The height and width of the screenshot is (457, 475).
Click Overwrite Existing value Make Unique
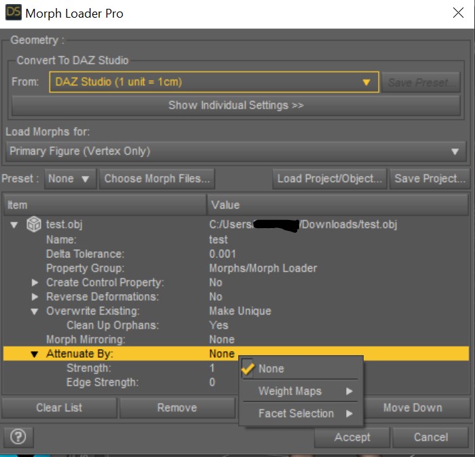(x=240, y=310)
